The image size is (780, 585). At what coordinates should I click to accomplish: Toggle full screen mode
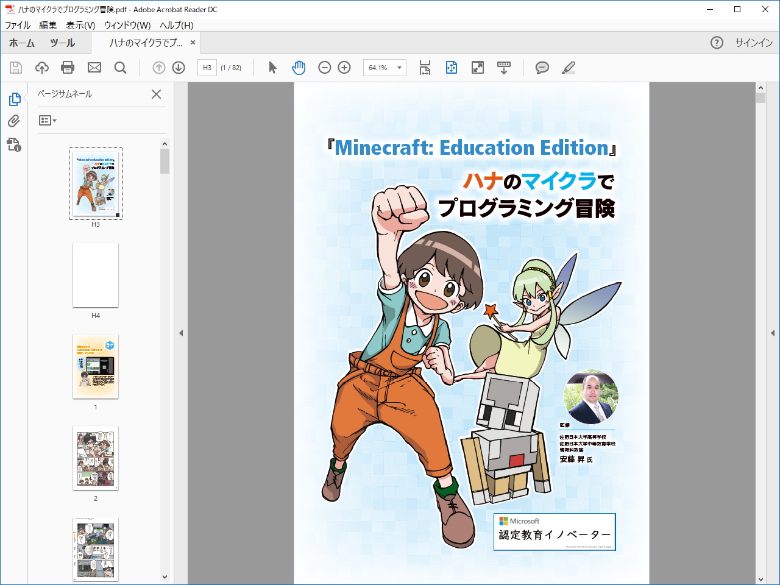click(477, 68)
